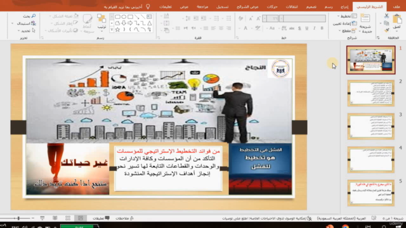406x228 pixels.
Task: Select the Right Arrow shape
Action: 130,23
